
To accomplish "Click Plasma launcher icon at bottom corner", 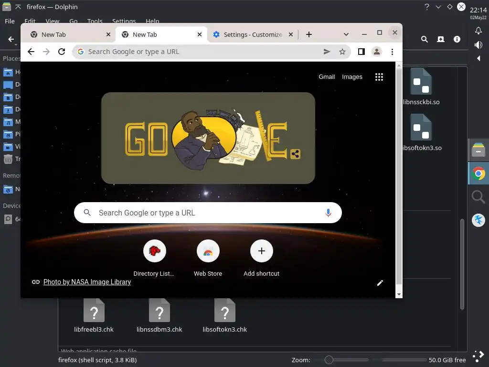I will tap(478, 356).
